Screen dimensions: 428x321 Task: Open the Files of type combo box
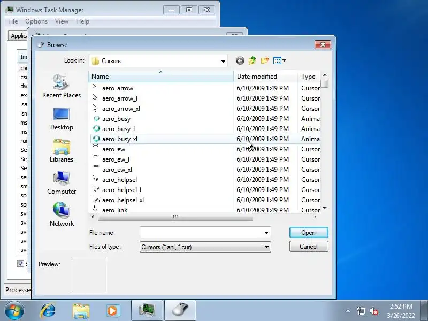[205, 247]
